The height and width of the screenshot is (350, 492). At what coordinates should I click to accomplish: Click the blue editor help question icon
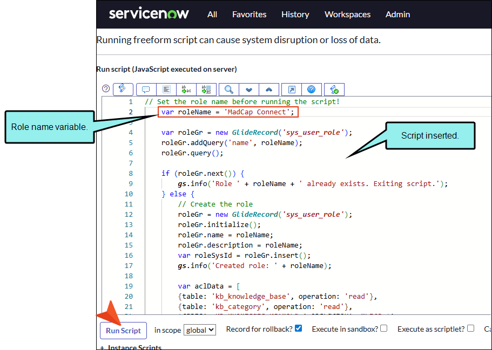(312, 90)
